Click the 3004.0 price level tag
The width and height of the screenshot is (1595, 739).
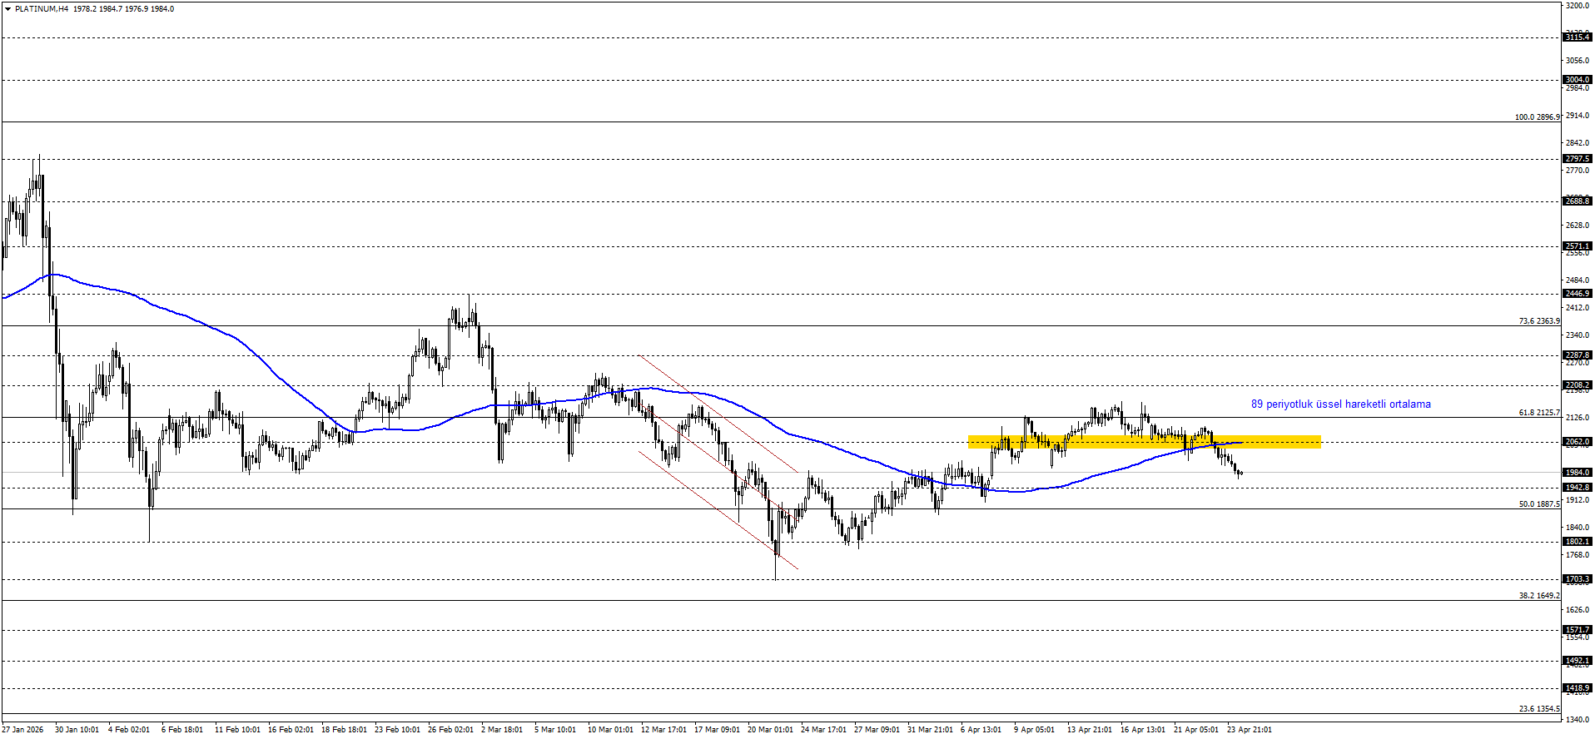(1578, 80)
